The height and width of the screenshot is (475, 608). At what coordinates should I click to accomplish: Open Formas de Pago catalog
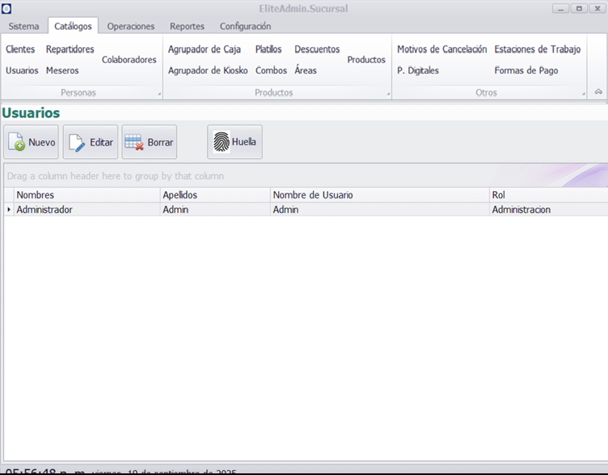[526, 70]
